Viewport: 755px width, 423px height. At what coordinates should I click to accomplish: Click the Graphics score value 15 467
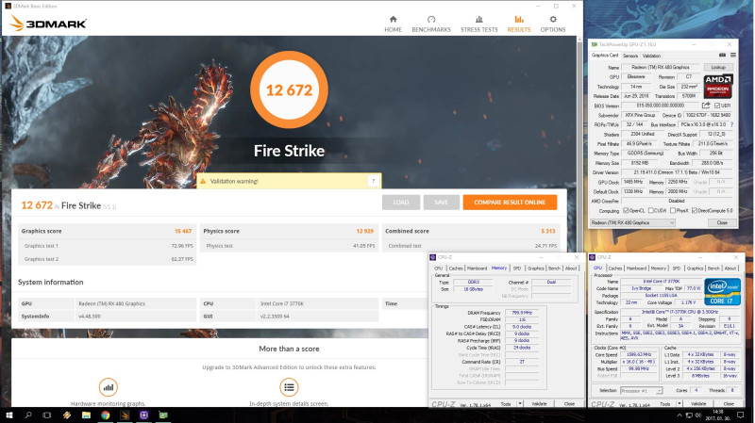pyautogui.click(x=183, y=231)
